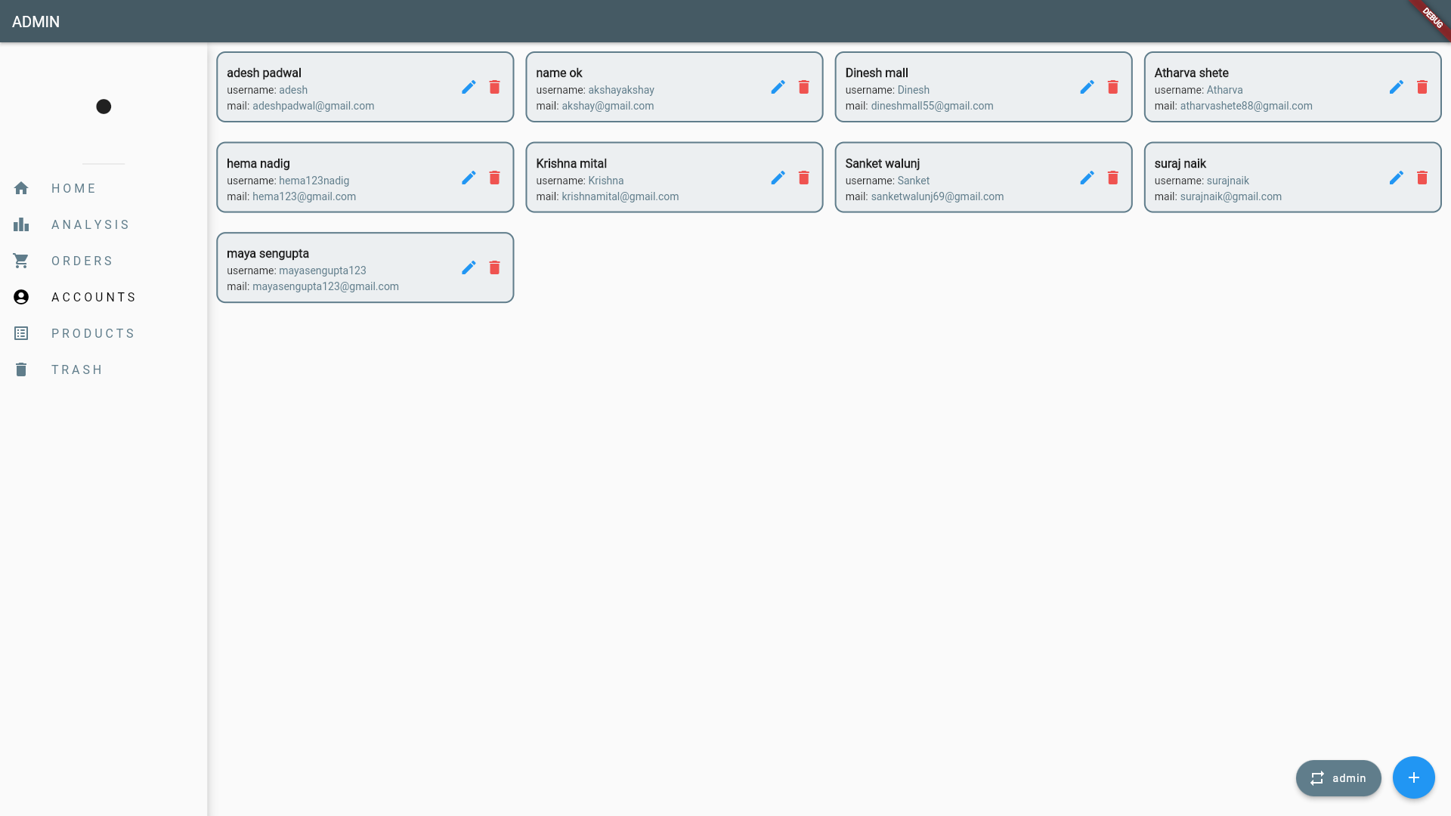Click the delete icon for hema nadig
This screenshot has height=816, width=1451.
[x=494, y=178]
